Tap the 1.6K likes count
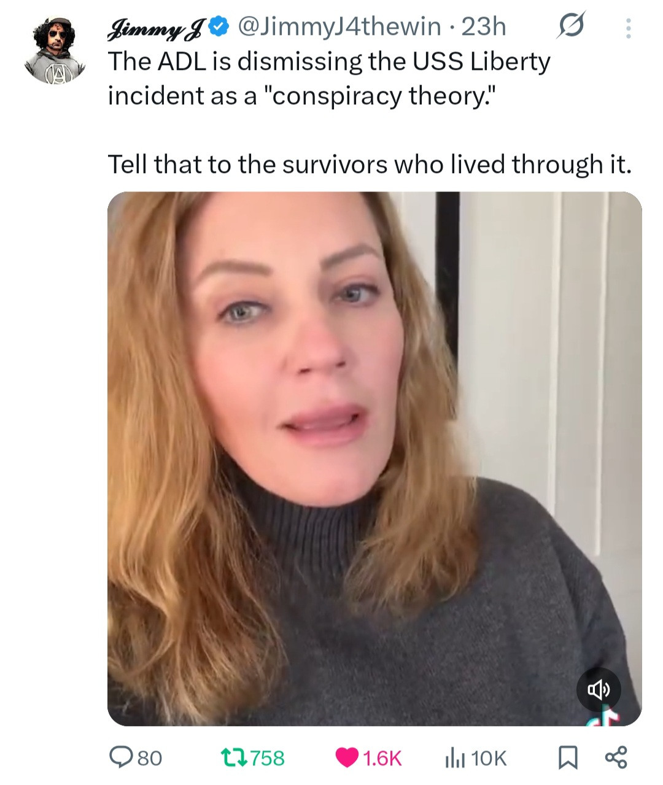Screen dimensions: 663x785 coord(382,759)
